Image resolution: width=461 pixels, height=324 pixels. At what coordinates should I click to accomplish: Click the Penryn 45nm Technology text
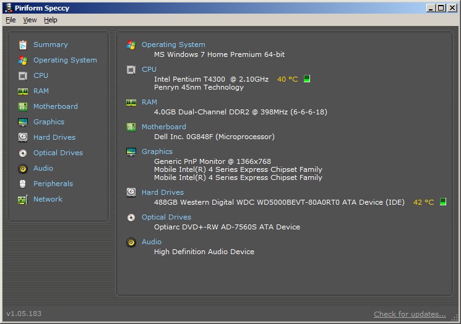click(x=199, y=87)
